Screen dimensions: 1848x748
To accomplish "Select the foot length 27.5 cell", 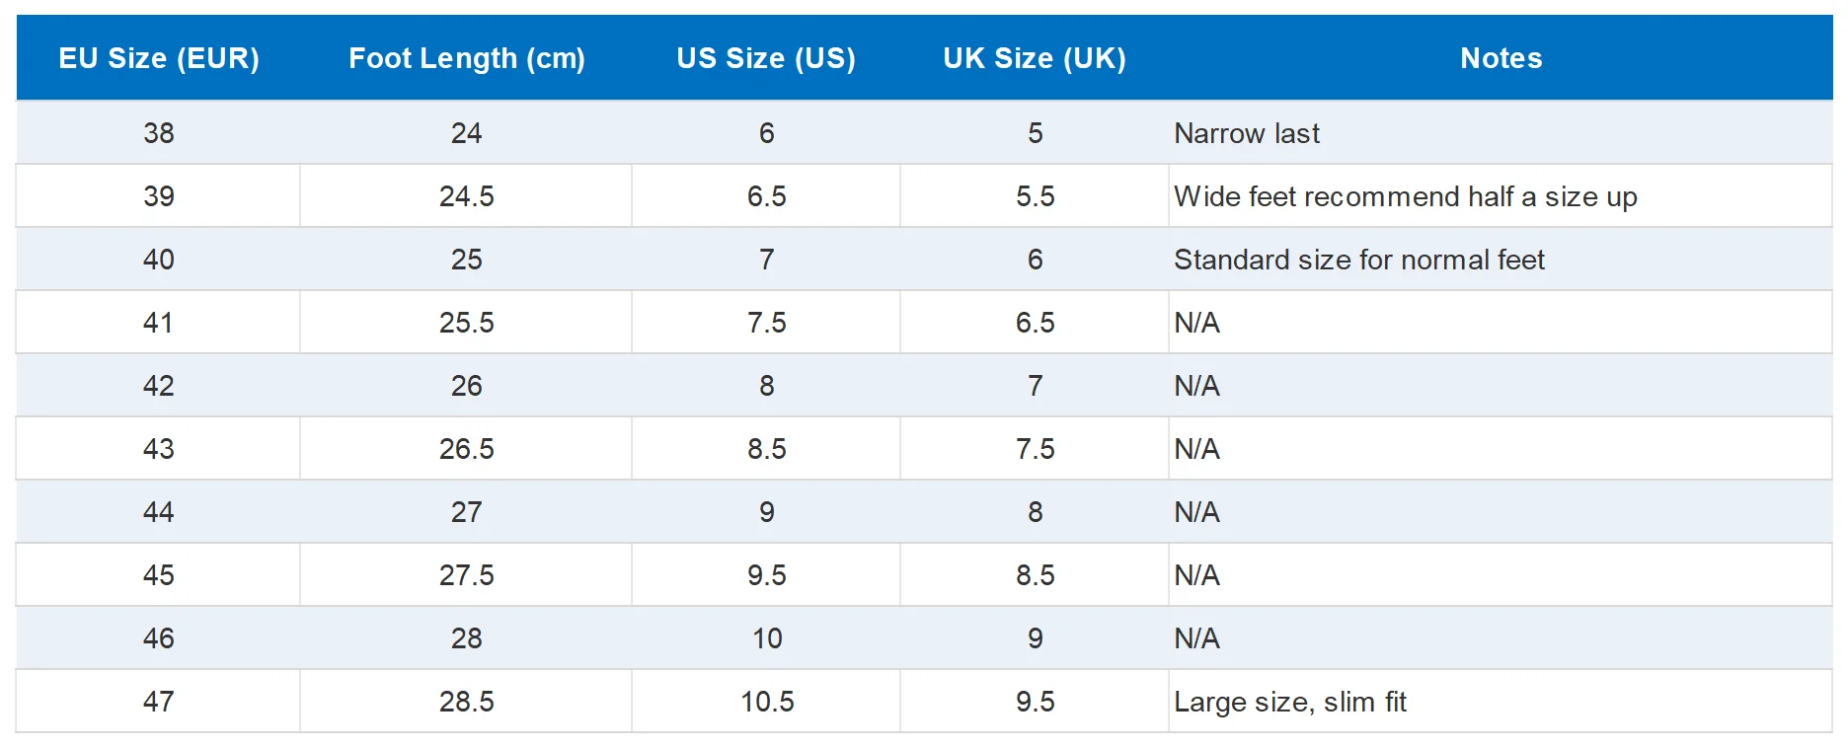I will pyautogui.click(x=466, y=575).
